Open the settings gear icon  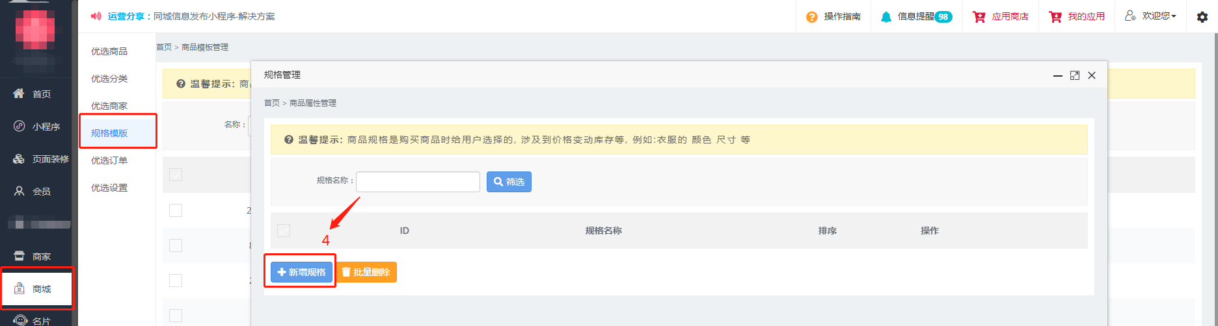(1202, 17)
